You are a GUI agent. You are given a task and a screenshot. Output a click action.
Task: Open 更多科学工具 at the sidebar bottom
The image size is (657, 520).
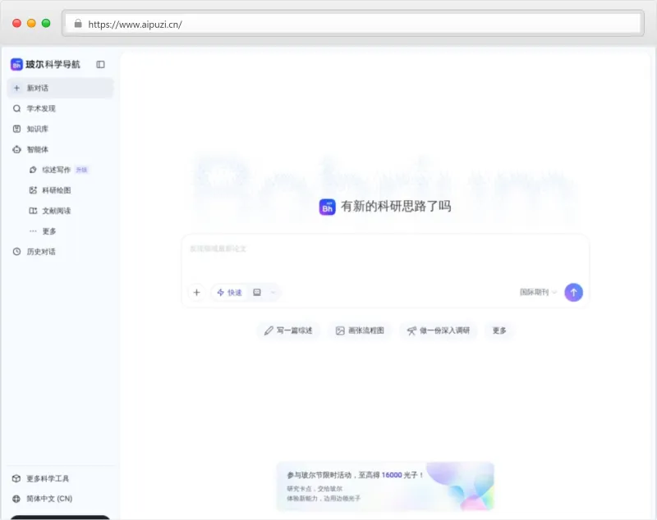click(40, 478)
